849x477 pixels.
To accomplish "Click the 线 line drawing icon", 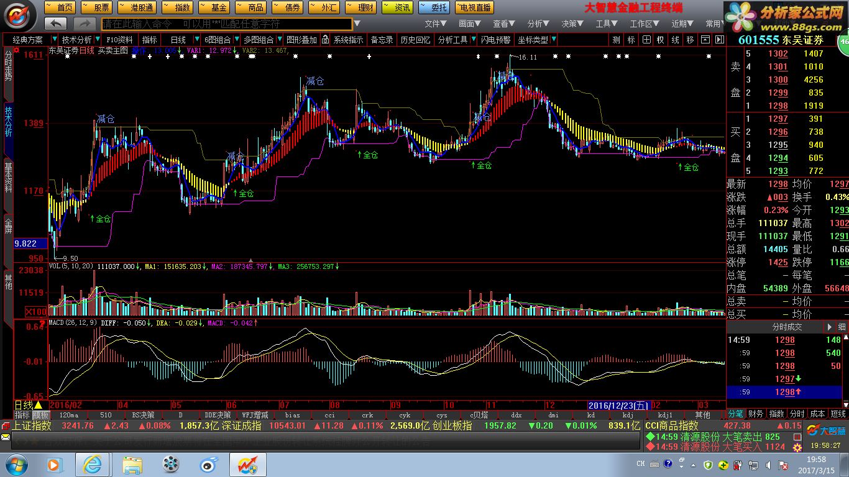I will [676, 39].
